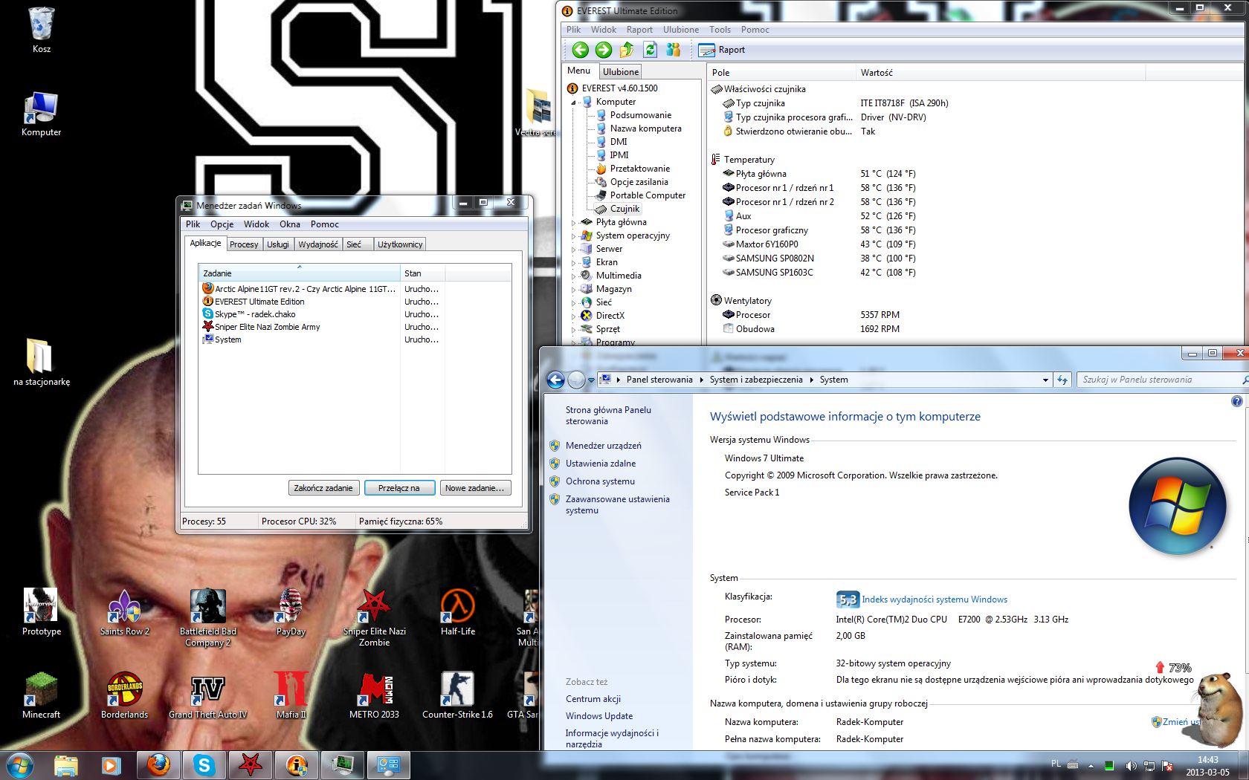Select Mafia II desktop shortcut
Image resolution: width=1249 pixels, height=780 pixels.
(291, 695)
